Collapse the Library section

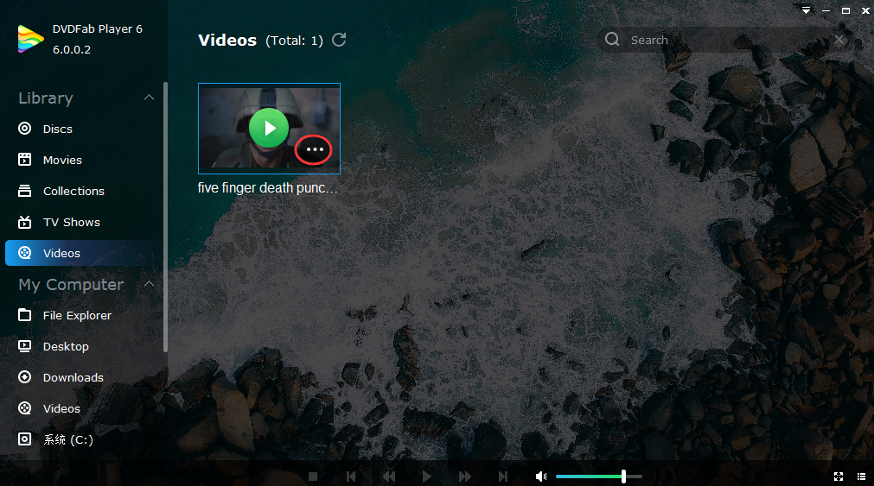tap(149, 98)
